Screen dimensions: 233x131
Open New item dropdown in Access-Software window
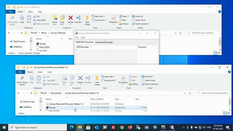coord(98,16)
